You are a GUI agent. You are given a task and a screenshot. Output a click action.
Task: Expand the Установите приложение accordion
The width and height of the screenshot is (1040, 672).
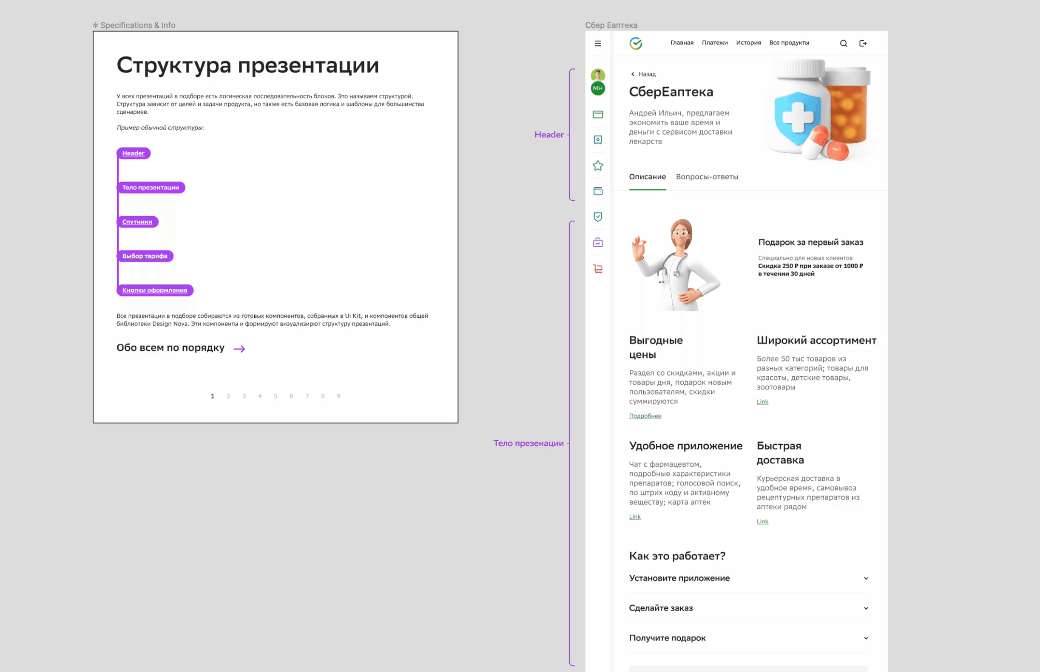(748, 578)
